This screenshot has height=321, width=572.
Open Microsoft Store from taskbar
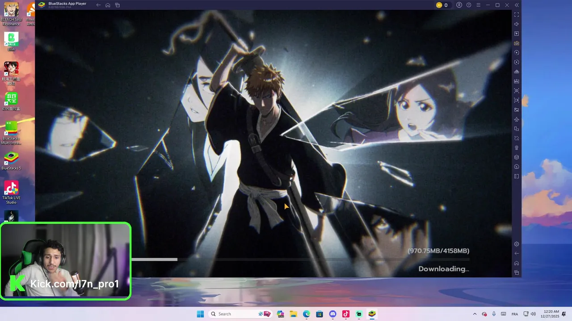tap(320, 314)
